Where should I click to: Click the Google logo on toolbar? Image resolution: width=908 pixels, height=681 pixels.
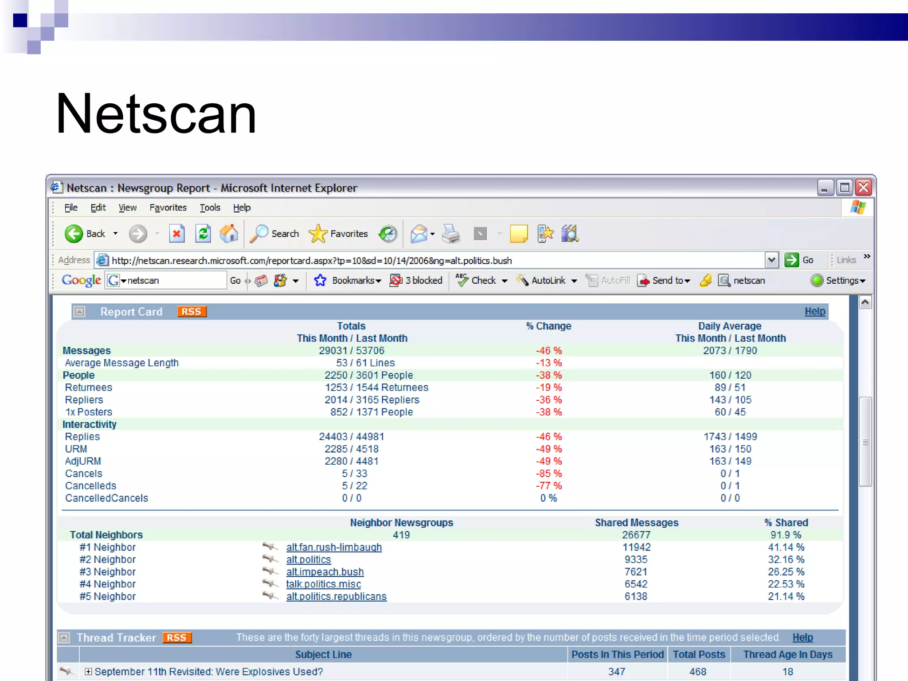(x=82, y=280)
